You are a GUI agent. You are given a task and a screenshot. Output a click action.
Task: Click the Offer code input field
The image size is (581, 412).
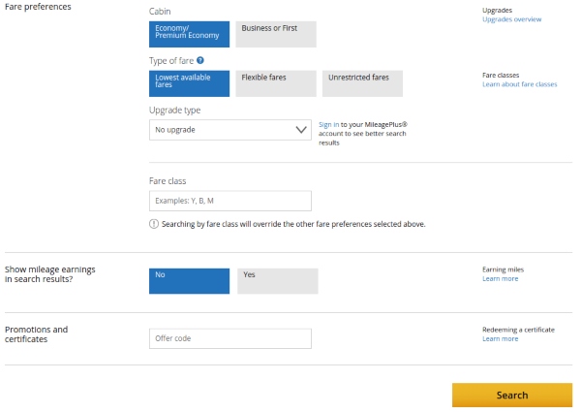pyautogui.click(x=230, y=338)
